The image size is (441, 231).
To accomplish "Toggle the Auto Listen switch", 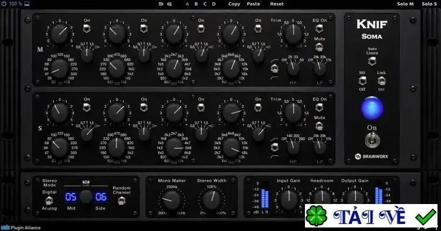I will pyautogui.click(x=372, y=61).
